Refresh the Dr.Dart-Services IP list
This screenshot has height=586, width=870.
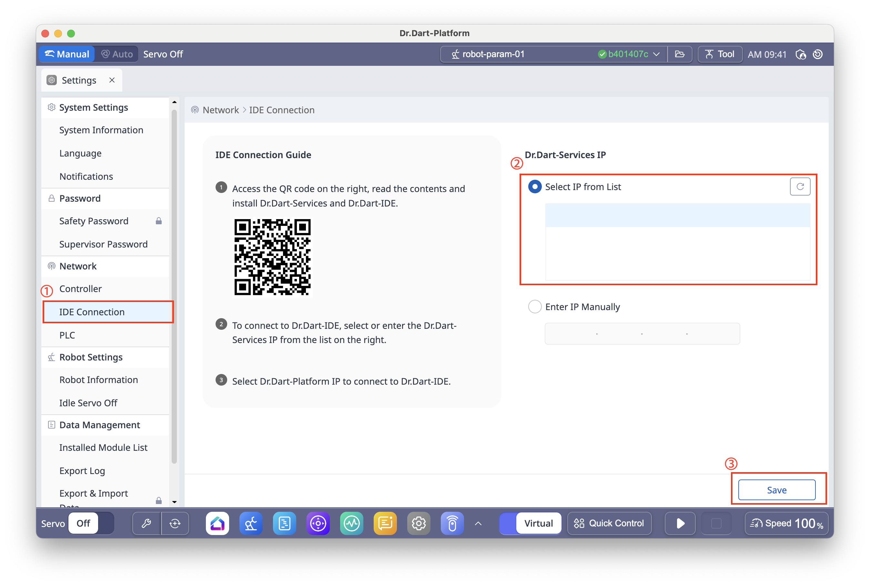point(800,187)
